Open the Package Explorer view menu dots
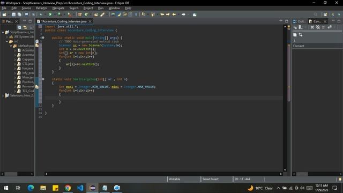 tap(31, 27)
